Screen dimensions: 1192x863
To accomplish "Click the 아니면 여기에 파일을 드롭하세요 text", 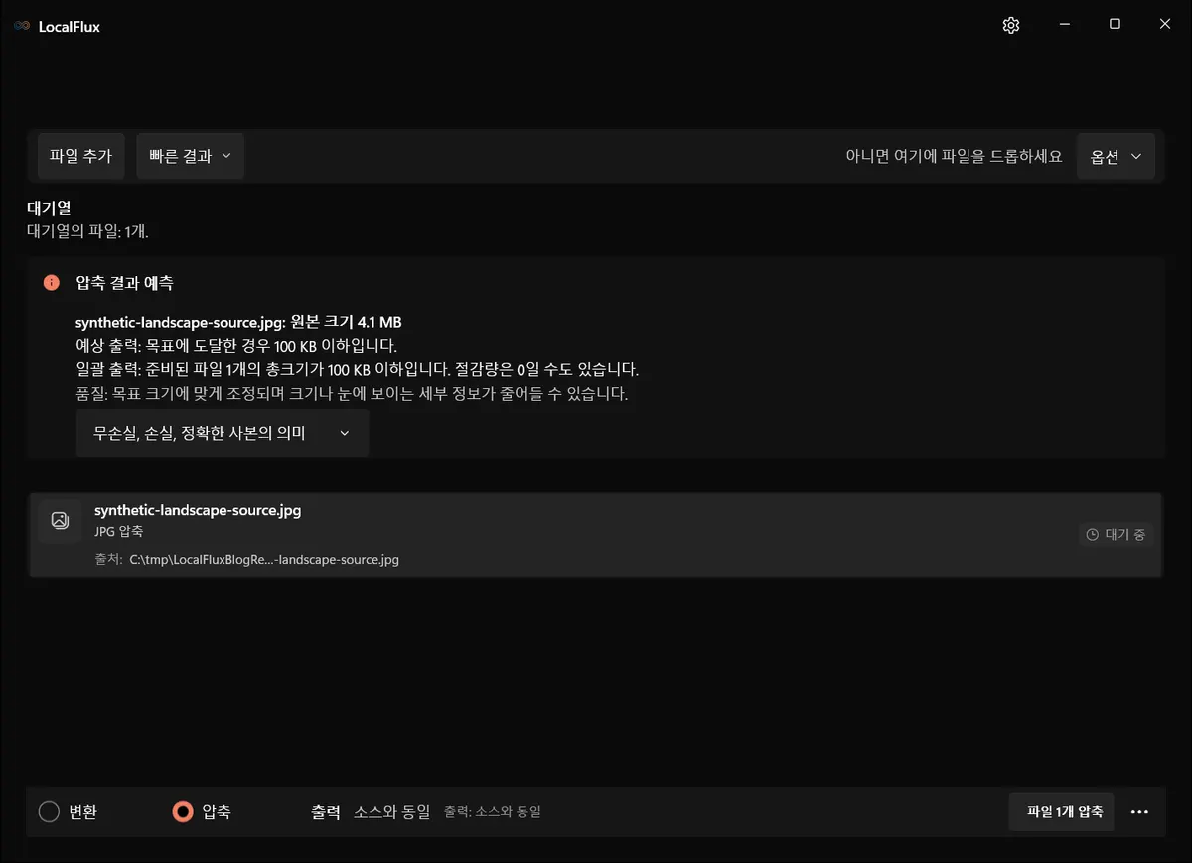I will pyautogui.click(x=954, y=157).
